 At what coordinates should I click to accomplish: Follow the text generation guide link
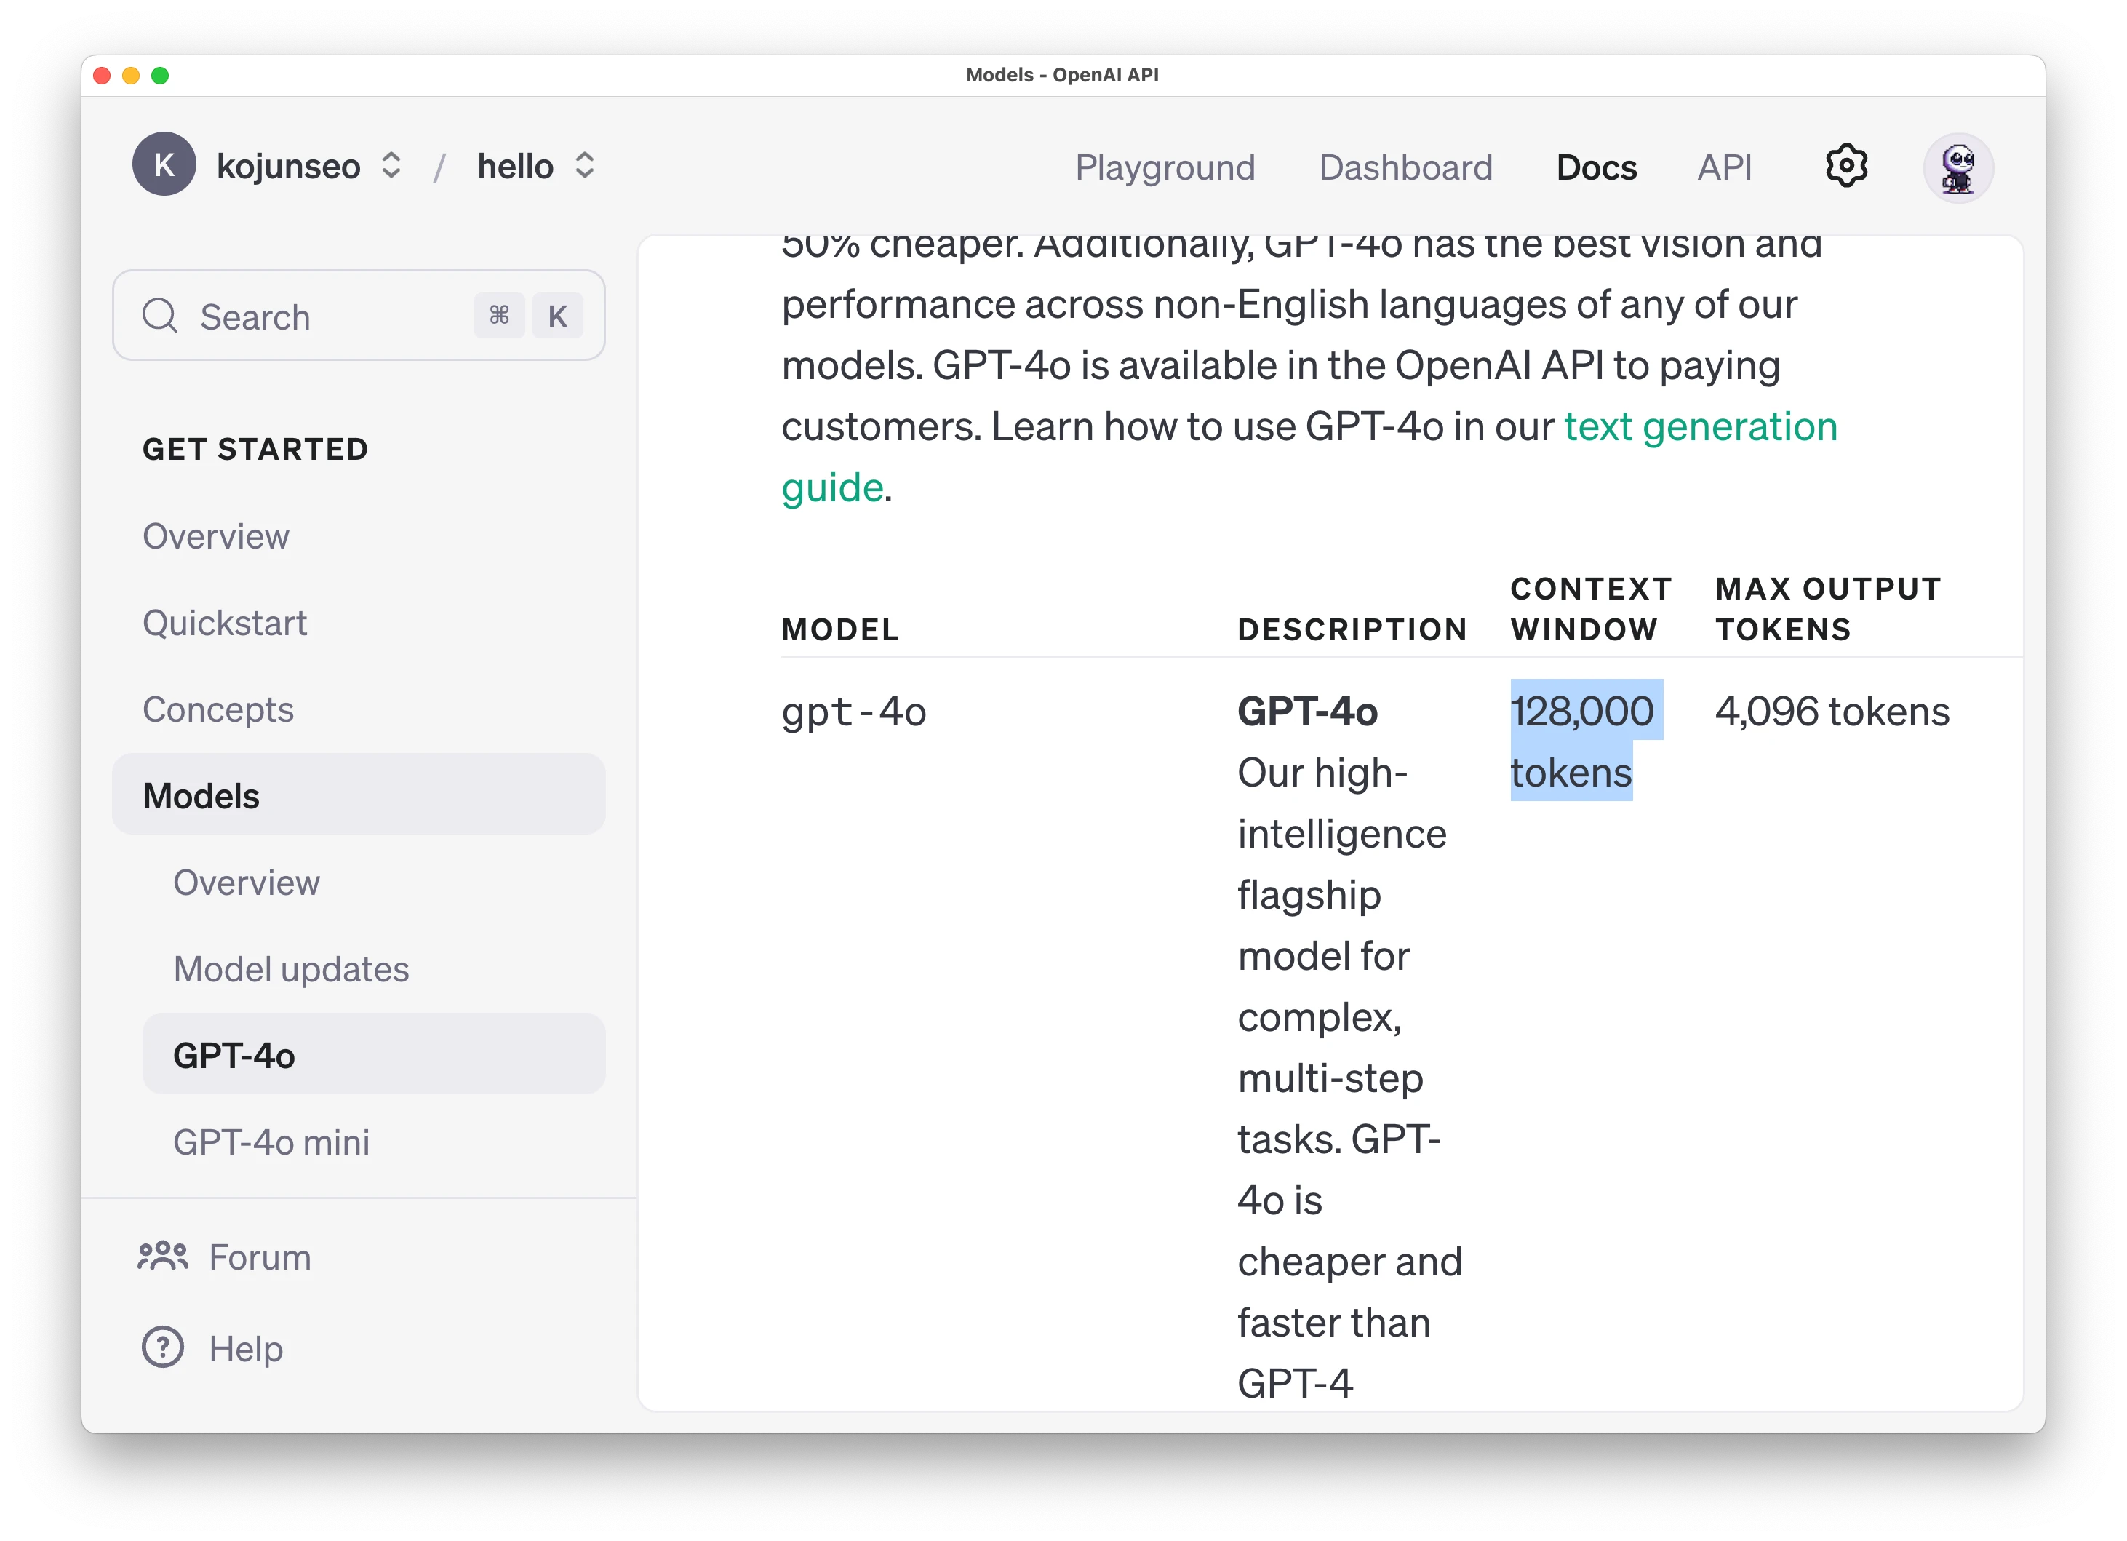1700,427
